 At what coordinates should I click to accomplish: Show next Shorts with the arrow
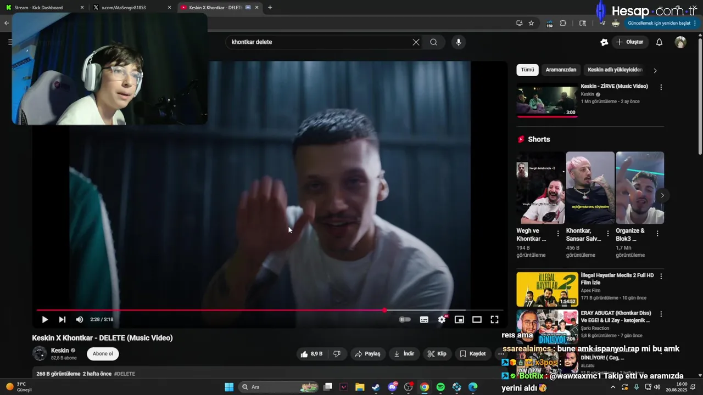[x=662, y=195]
